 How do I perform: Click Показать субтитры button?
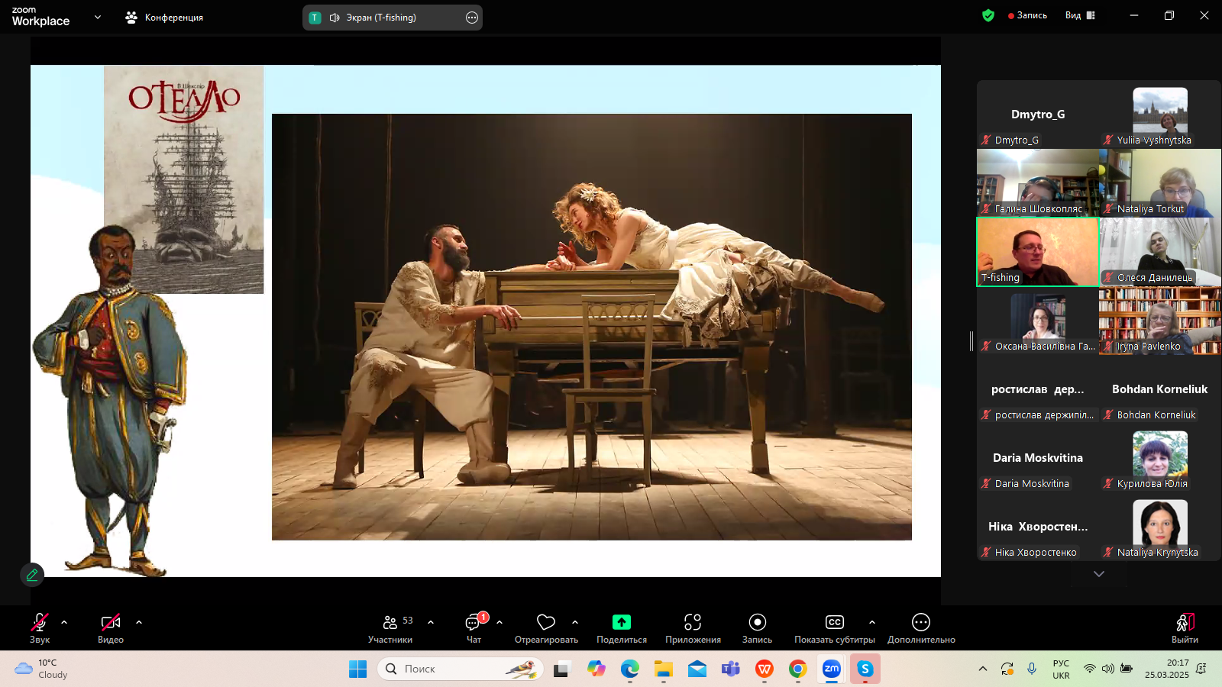(x=834, y=627)
